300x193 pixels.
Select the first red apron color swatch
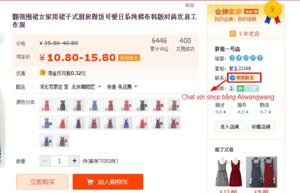tap(46, 105)
